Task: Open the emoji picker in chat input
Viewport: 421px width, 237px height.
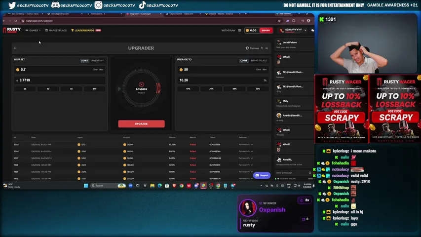Action: pos(310,173)
